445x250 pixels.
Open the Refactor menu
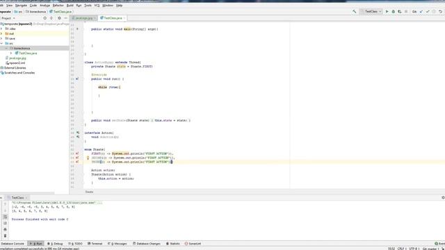coord(58,6)
